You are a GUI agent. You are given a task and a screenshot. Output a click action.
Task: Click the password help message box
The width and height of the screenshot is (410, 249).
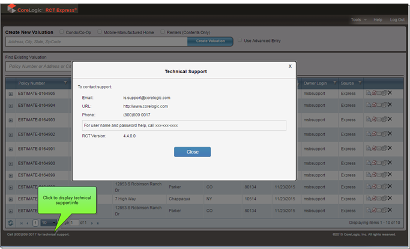coord(184,125)
